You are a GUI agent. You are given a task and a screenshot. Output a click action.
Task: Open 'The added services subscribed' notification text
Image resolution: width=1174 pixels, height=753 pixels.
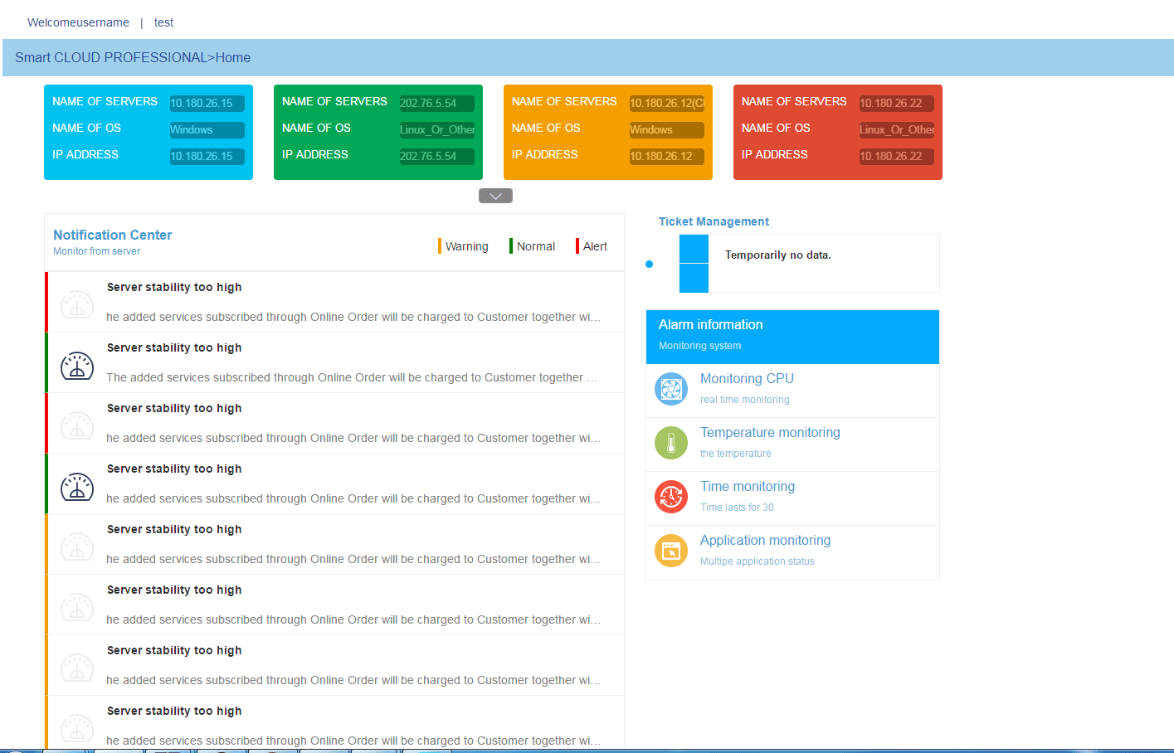click(352, 377)
